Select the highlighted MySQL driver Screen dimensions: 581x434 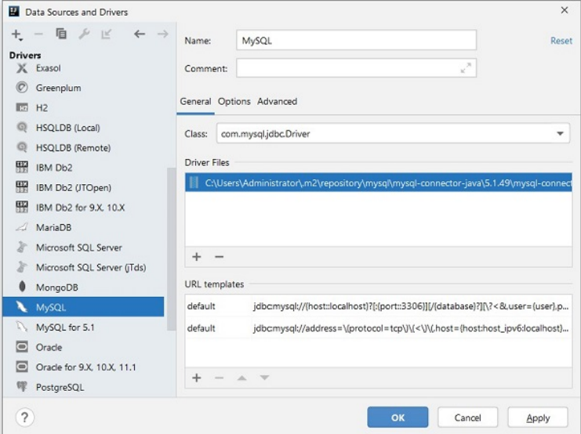coord(83,307)
